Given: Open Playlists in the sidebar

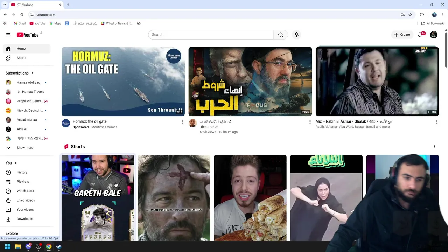Looking at the screenshot, I should pos(27,182).
